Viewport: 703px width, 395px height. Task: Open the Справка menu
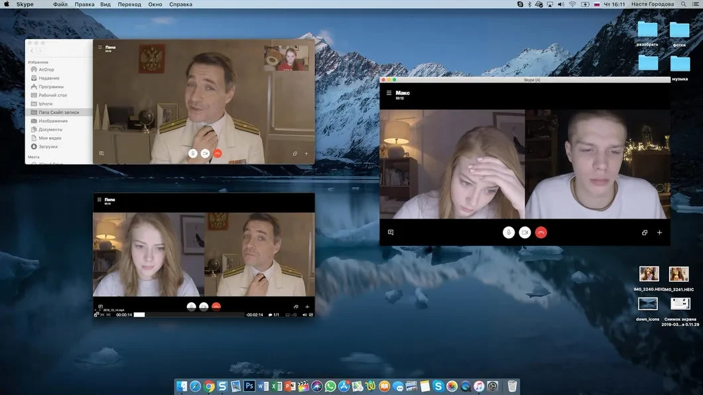[x=180, y=4]
